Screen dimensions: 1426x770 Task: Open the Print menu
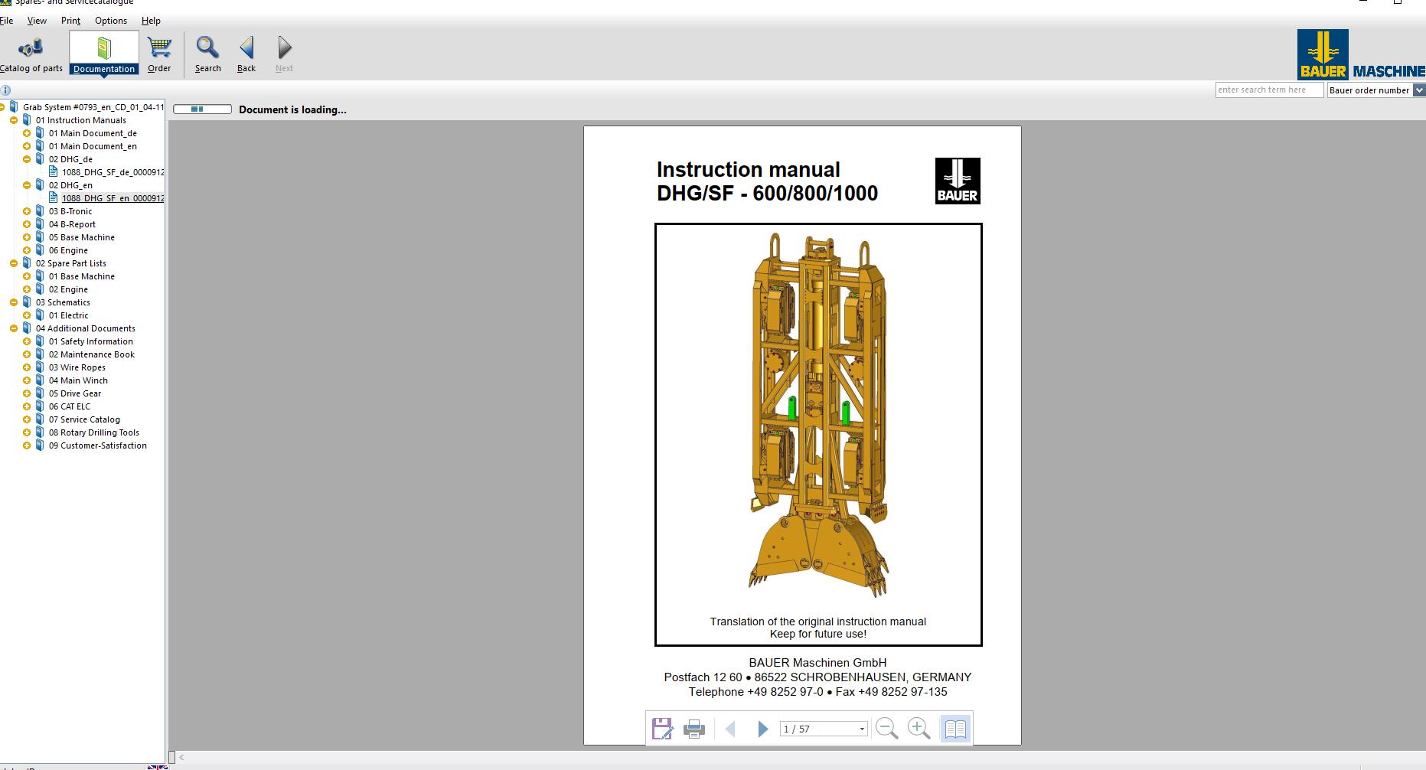(70, 21)
